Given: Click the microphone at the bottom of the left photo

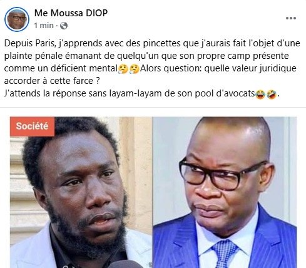Looking at the screenshot, I should (x=126, y=264).
